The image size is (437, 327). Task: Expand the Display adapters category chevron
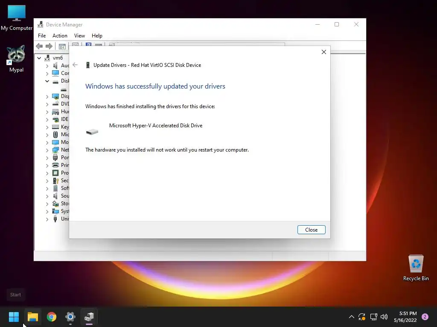point(47,97)
